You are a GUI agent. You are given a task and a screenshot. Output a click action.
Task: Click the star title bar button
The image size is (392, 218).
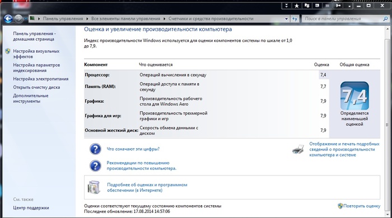click(296, 6)
